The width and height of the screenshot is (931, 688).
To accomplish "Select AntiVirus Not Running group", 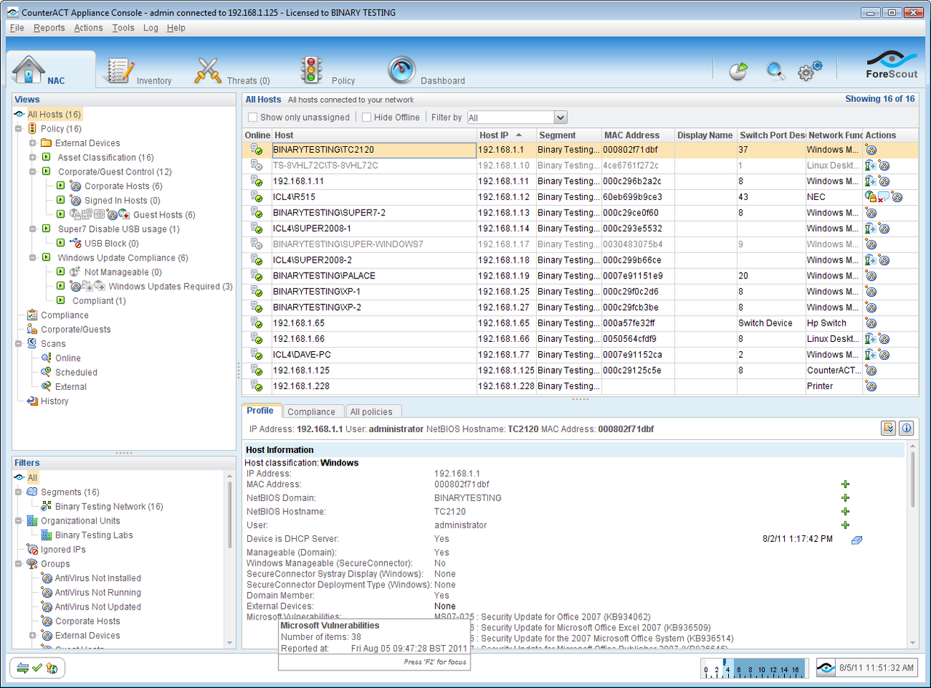I will pos(98,593).
